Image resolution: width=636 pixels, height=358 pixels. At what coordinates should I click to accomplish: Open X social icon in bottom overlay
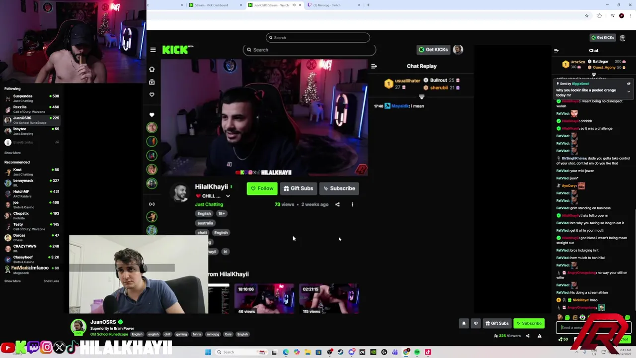[x=59, y=348]
